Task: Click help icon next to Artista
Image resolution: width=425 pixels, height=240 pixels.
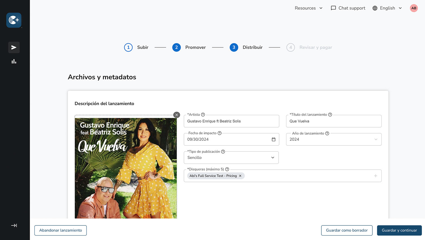Action: pos(203,115)
